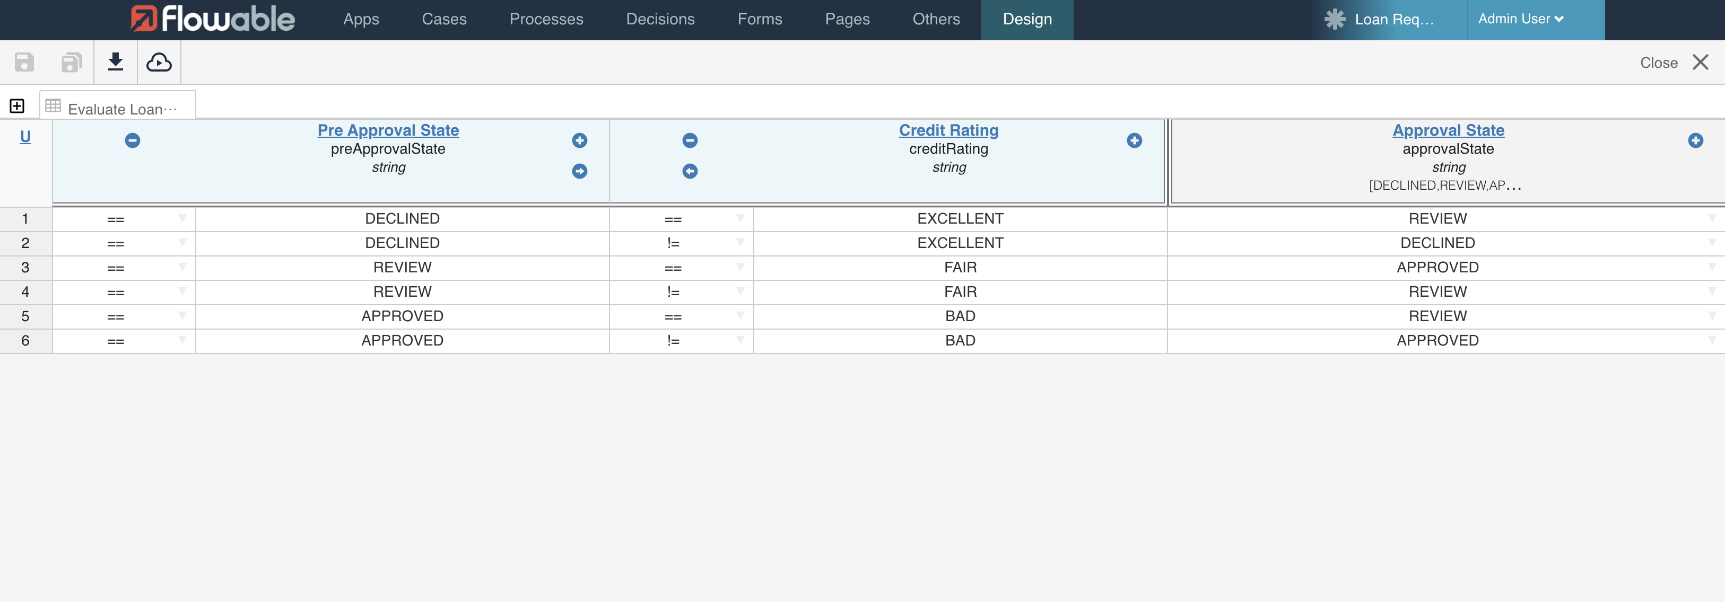The image size is (1725, 602).
Task: Select row 5 by its row number
Action: point(25,316)
